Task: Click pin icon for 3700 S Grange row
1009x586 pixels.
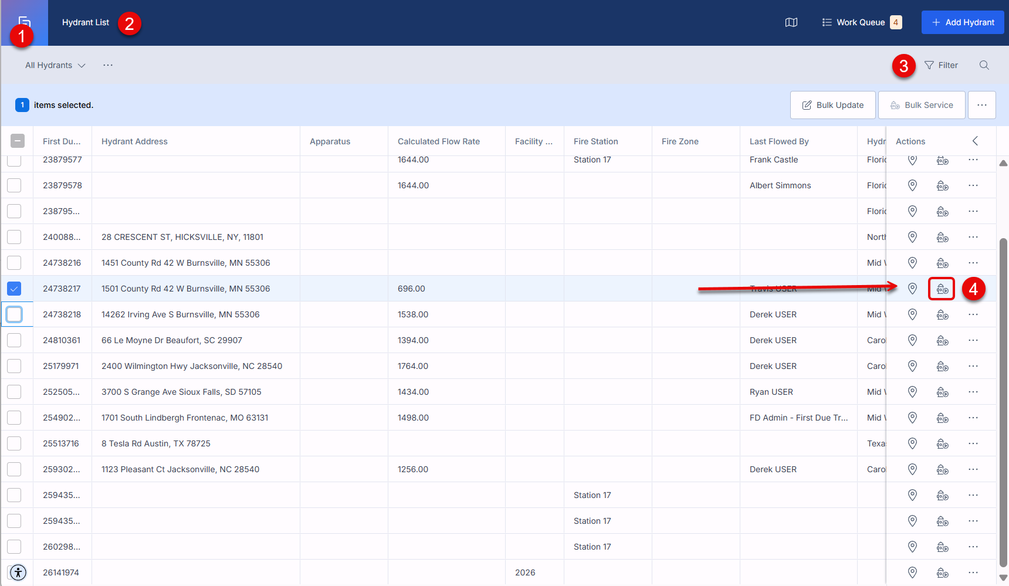Action: [912, 392]
